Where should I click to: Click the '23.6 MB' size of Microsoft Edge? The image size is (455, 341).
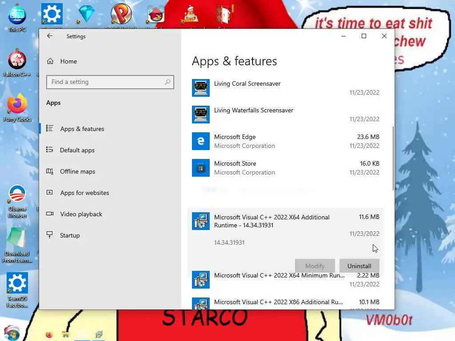[368, 137]
